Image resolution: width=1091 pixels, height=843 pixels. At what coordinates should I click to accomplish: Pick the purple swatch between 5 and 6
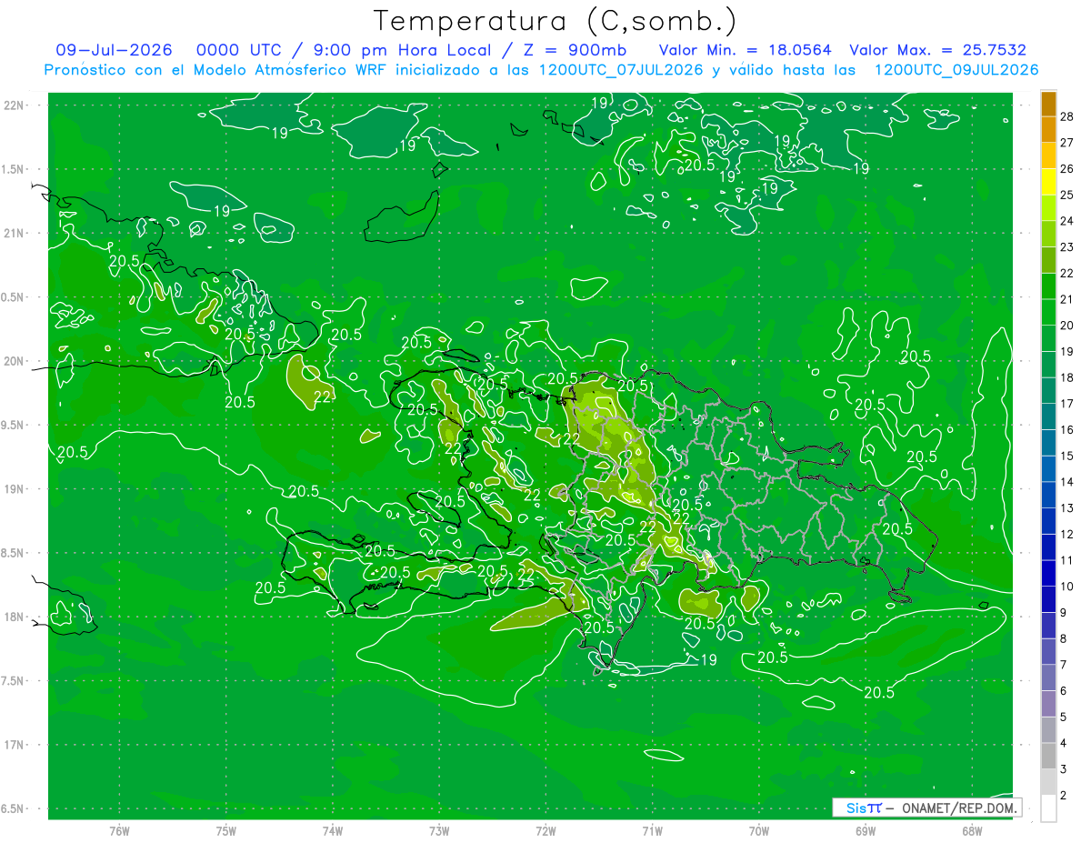coord(1048,704)
